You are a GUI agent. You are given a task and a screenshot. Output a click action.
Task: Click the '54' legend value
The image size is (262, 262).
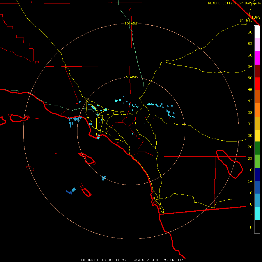250,66
